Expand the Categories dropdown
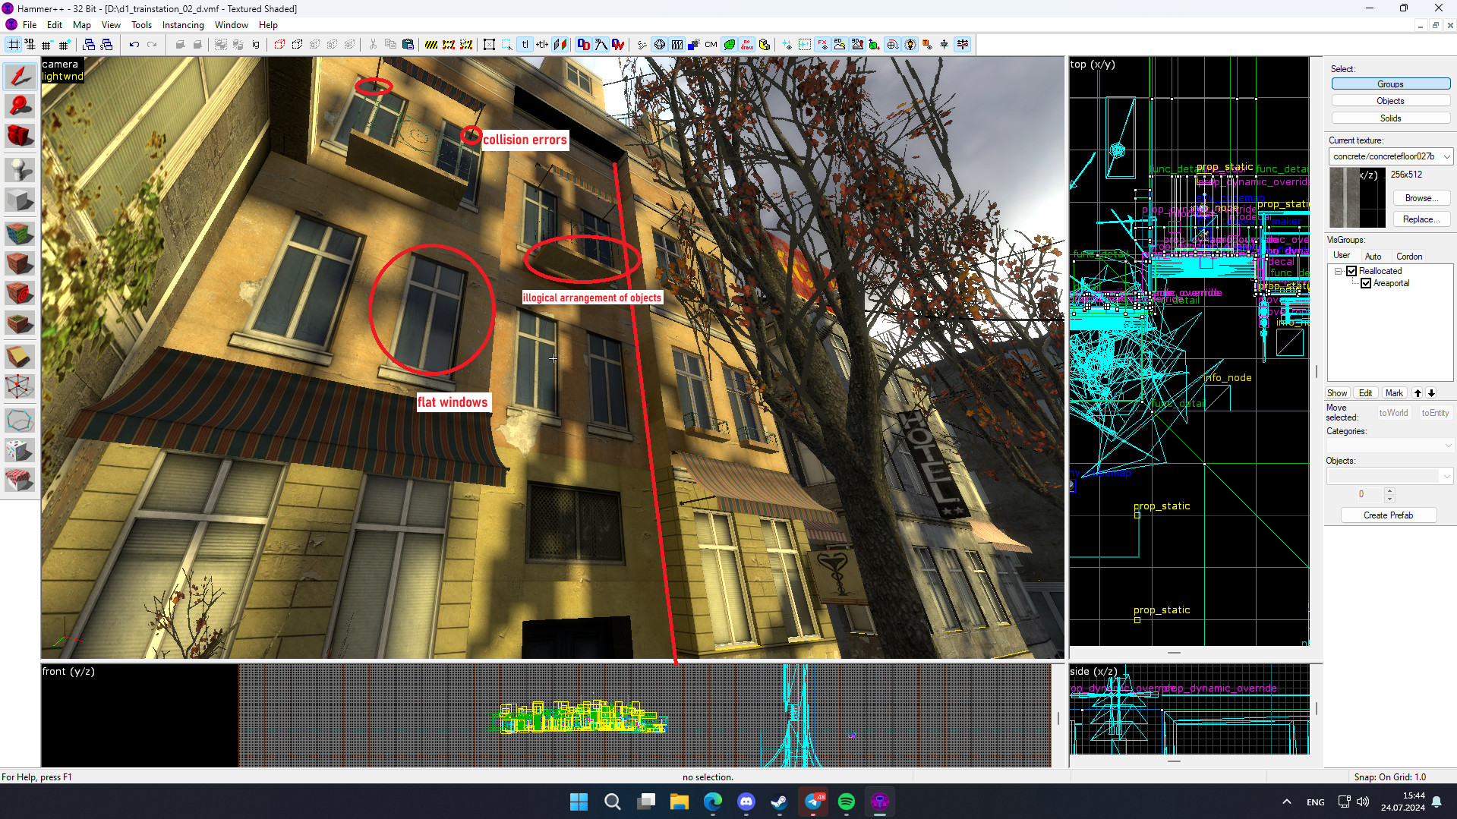This screenshot has width=1457, height=819. [x=1449, y=445]
